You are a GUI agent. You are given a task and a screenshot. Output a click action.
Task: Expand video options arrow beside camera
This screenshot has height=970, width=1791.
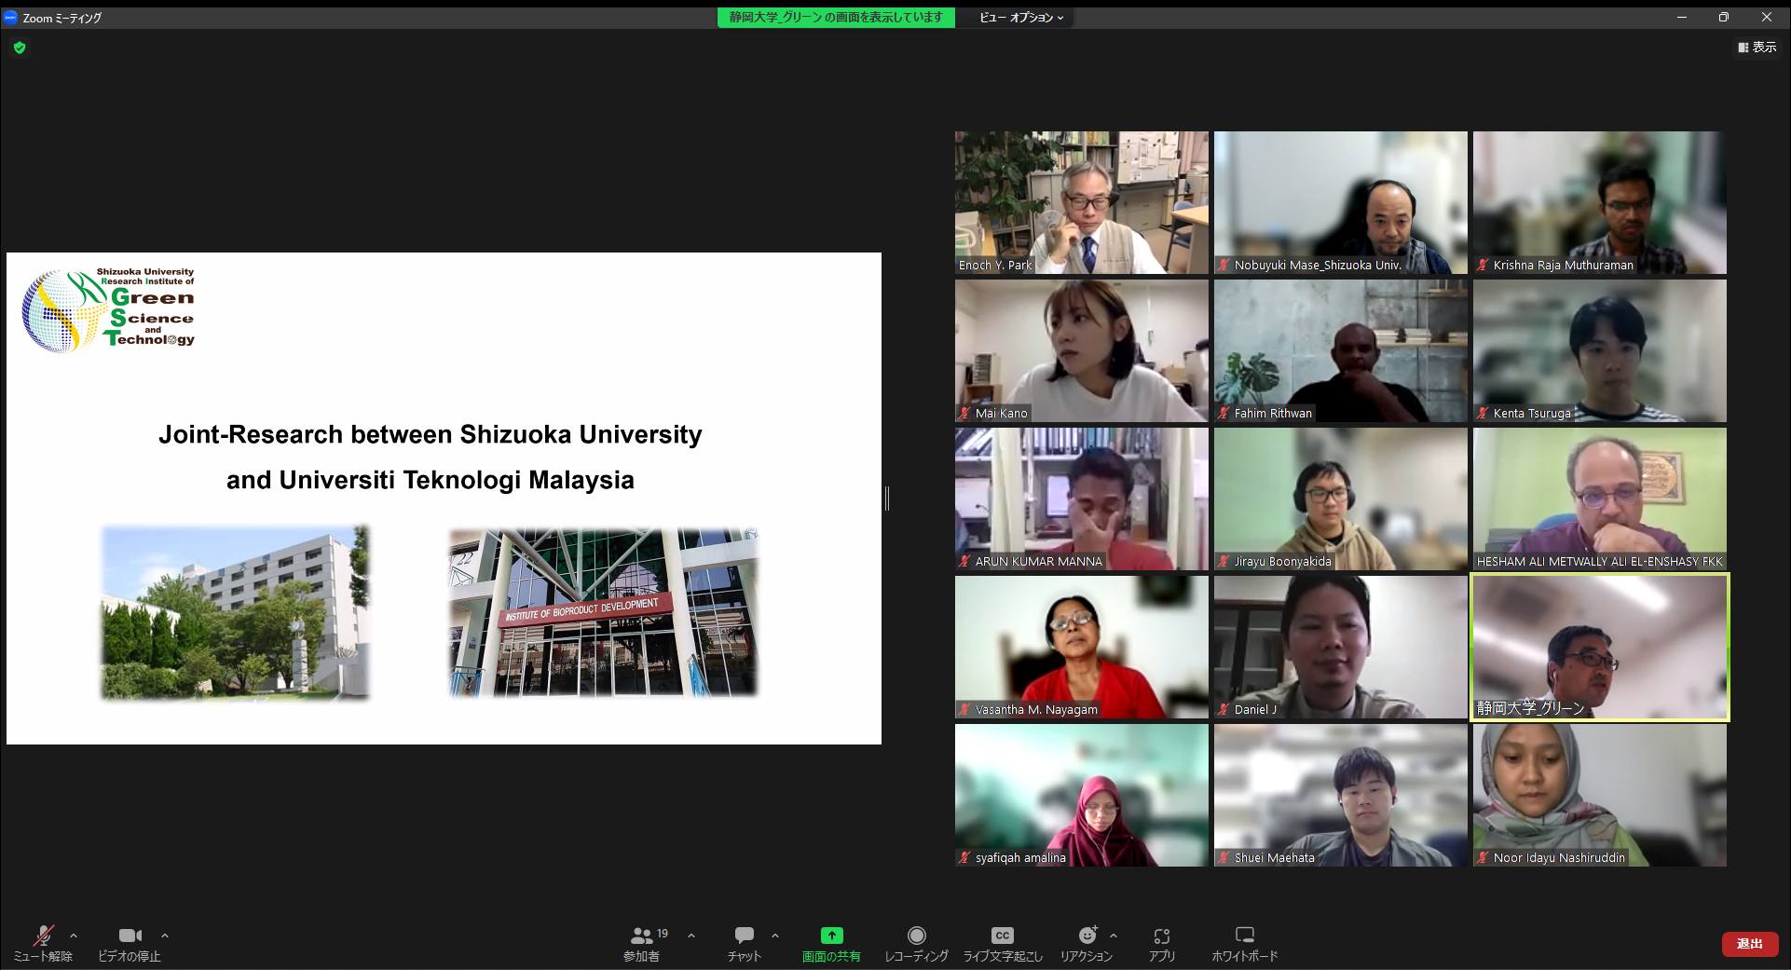tap(165, 936)
